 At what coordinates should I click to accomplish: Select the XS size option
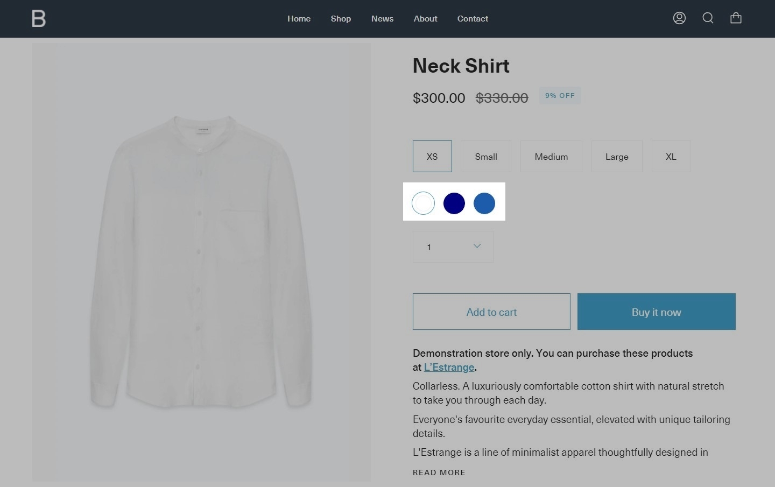tap(432, 157)
